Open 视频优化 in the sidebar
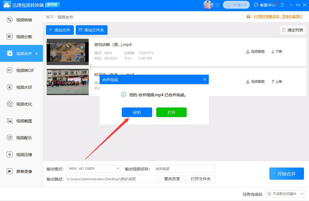The image size is (309, 201). 21,104
